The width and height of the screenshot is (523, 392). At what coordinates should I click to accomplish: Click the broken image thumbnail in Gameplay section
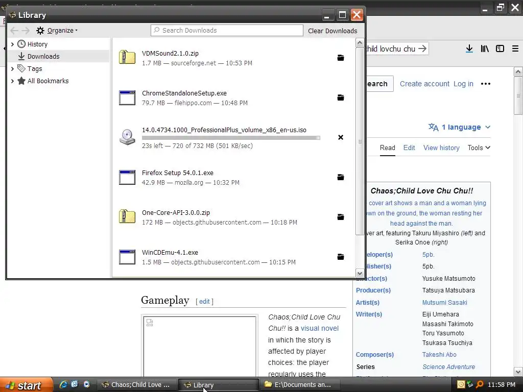pyautogui.click(x=200, y=347)
